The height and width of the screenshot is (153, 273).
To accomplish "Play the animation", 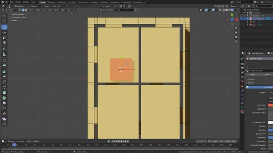I will [122, 141].
